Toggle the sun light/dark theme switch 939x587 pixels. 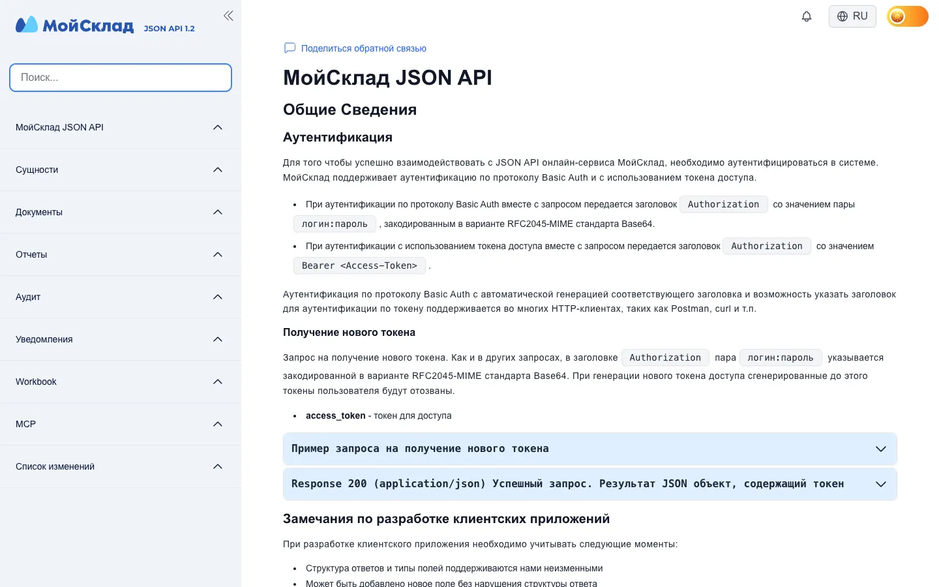point(908,16)
